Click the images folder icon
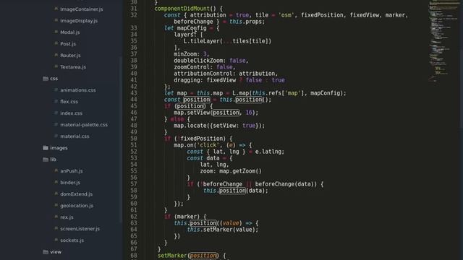463x260 pixels. [46, 147]
